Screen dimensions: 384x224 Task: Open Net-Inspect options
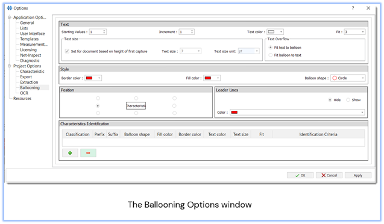coord(31,55)
